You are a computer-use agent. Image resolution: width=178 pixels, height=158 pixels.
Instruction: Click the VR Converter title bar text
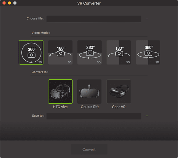89,3
